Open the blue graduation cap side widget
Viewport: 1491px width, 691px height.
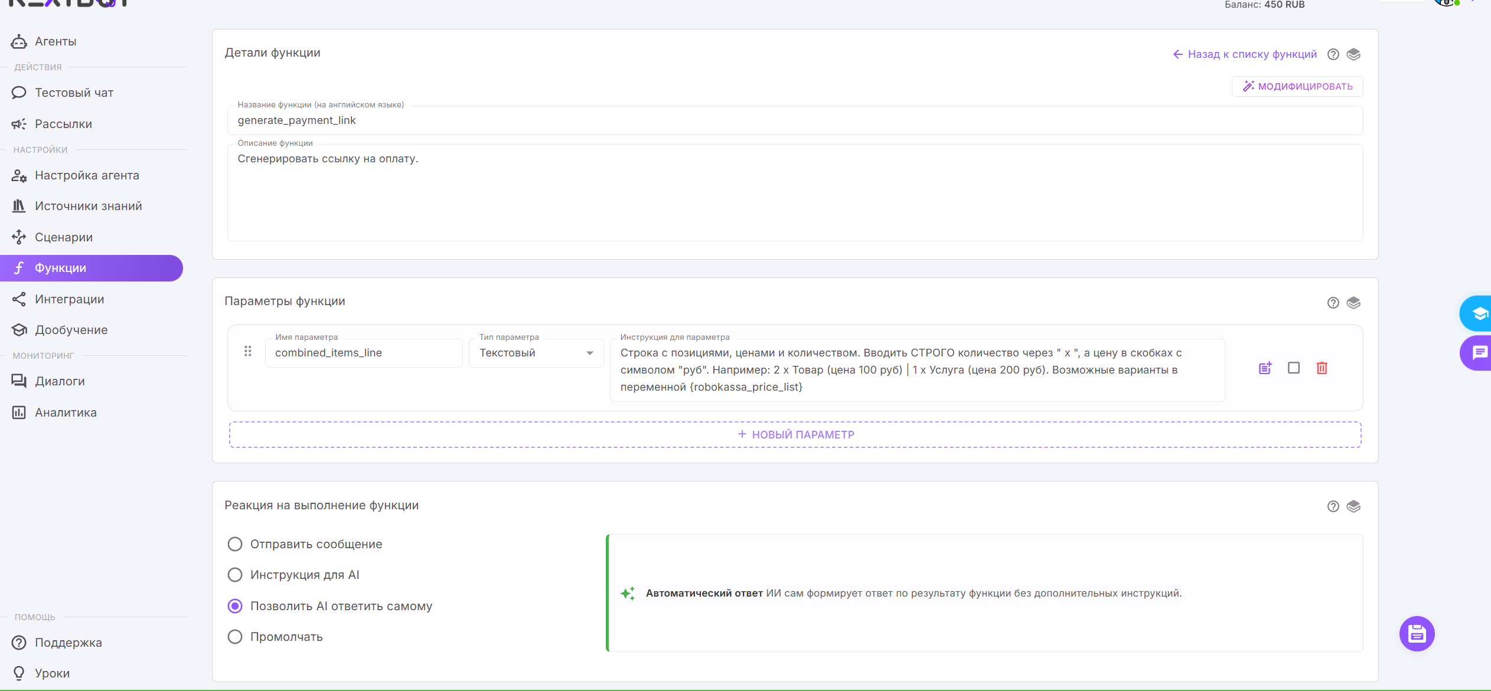pyautogui.click(x=1479, y=313)
